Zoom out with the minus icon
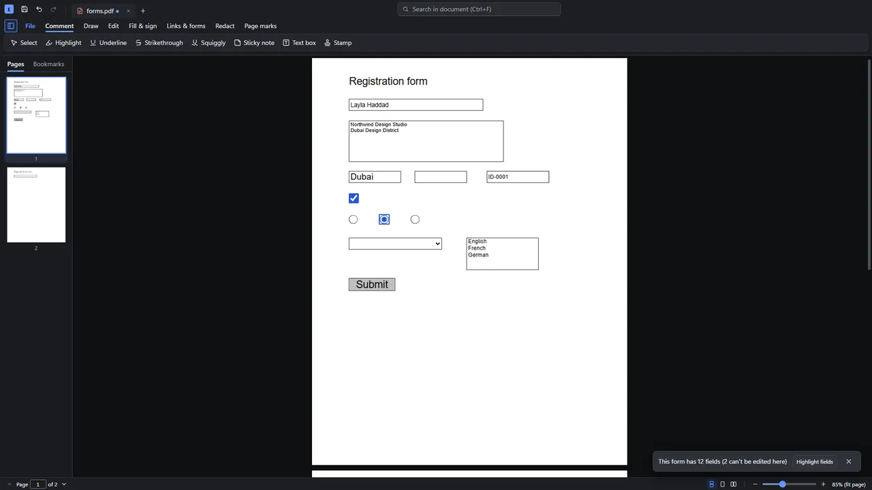 point(755,485)
